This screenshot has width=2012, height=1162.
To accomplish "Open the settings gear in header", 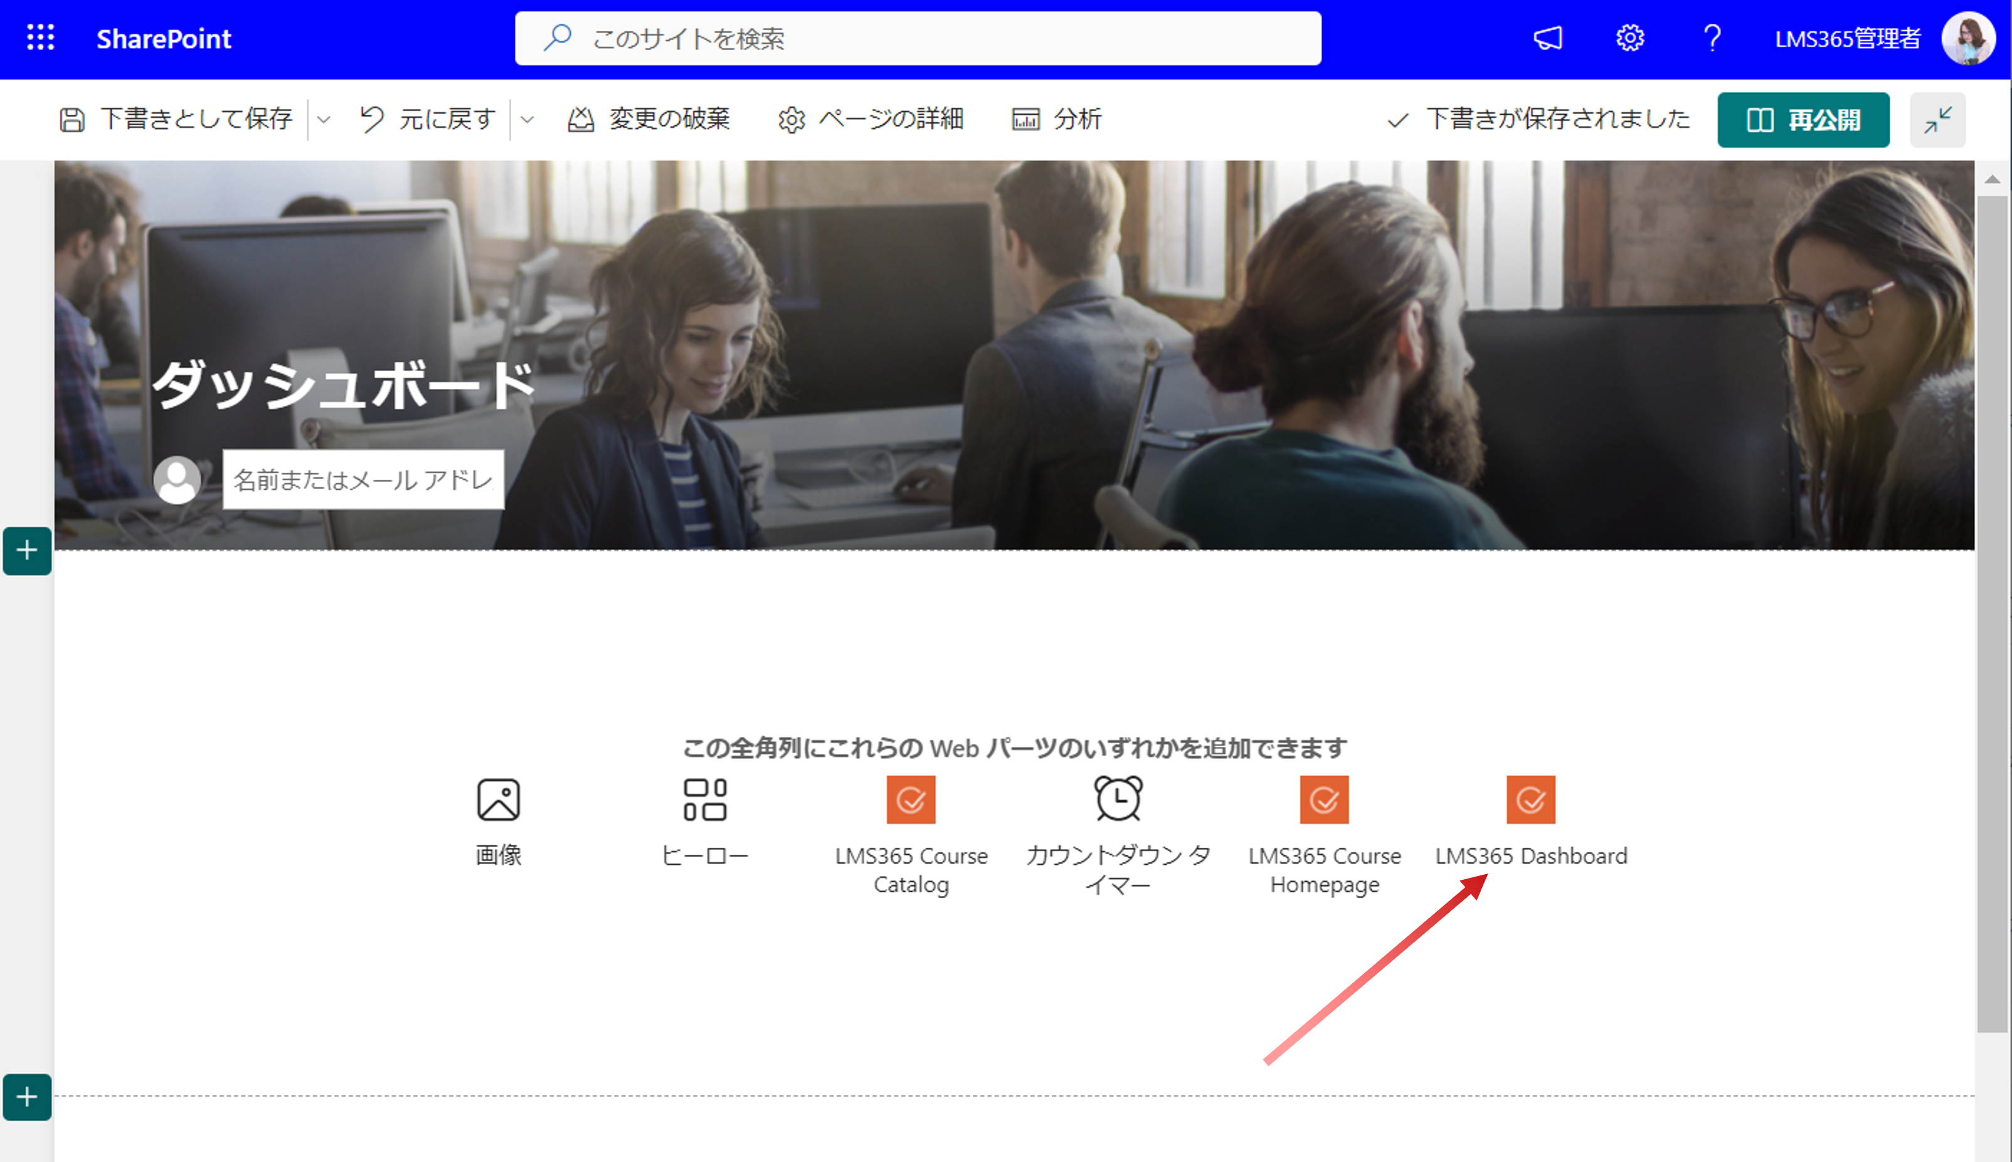I will click(x=1629, y=38).
